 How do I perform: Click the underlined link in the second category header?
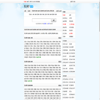pos(60,62)
